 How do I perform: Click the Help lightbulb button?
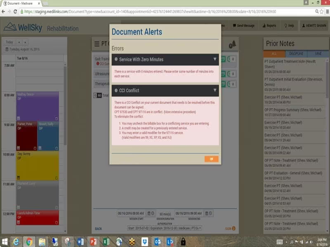289,26
